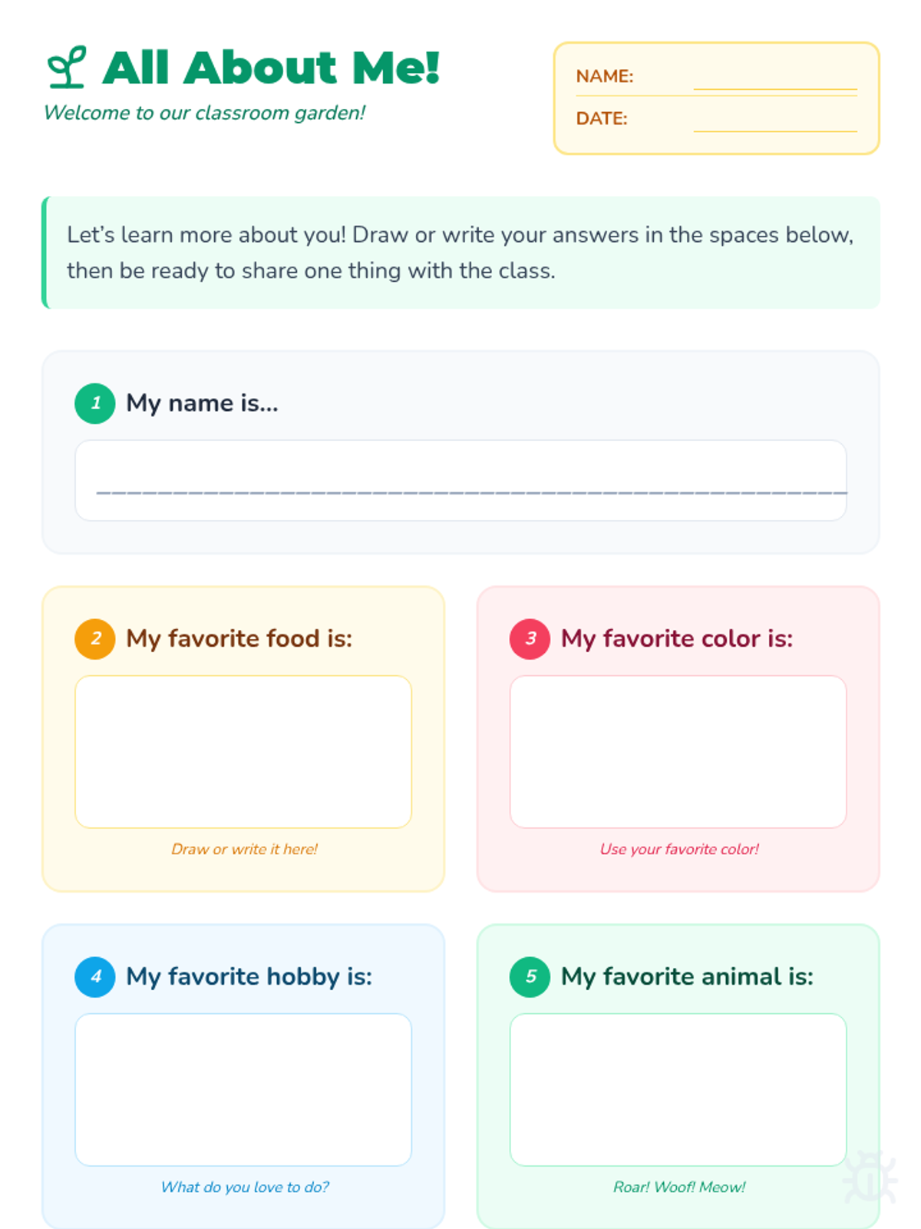
Task: Click the orange number 2 badge
Action: [x=95, y=639]
